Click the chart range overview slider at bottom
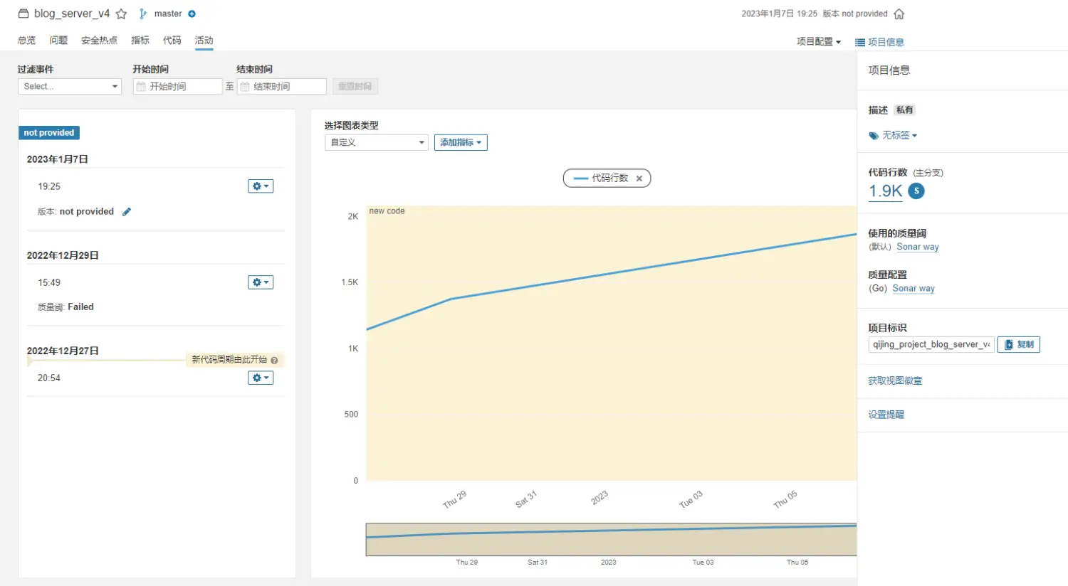1068x586 pixels. 611,540
